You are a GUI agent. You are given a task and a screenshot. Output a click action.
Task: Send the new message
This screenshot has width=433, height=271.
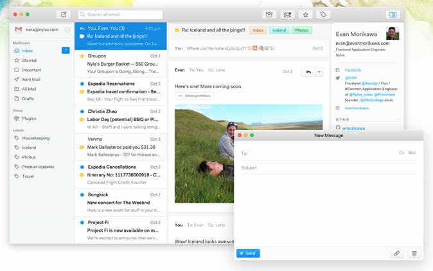pos(248,253)
